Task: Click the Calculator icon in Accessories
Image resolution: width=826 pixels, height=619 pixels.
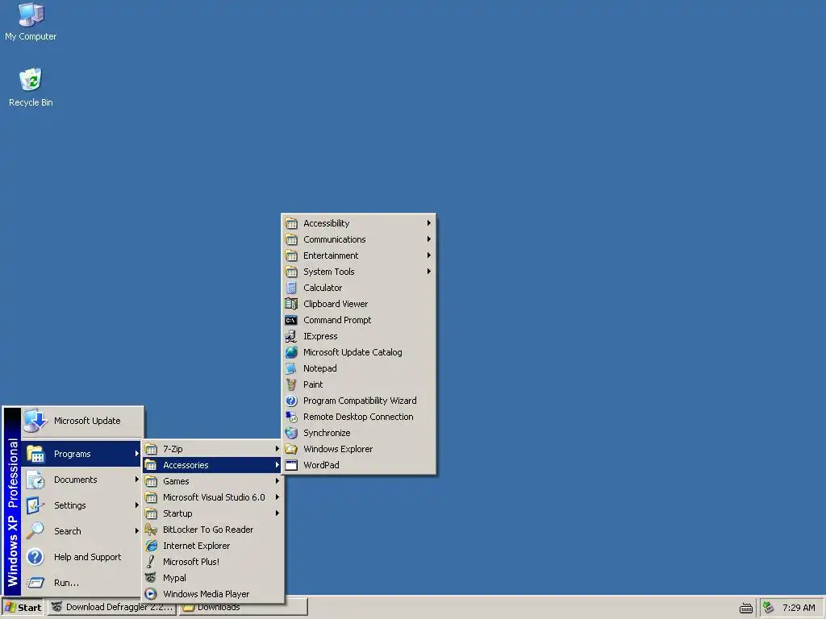Action: tap(291, 288)
